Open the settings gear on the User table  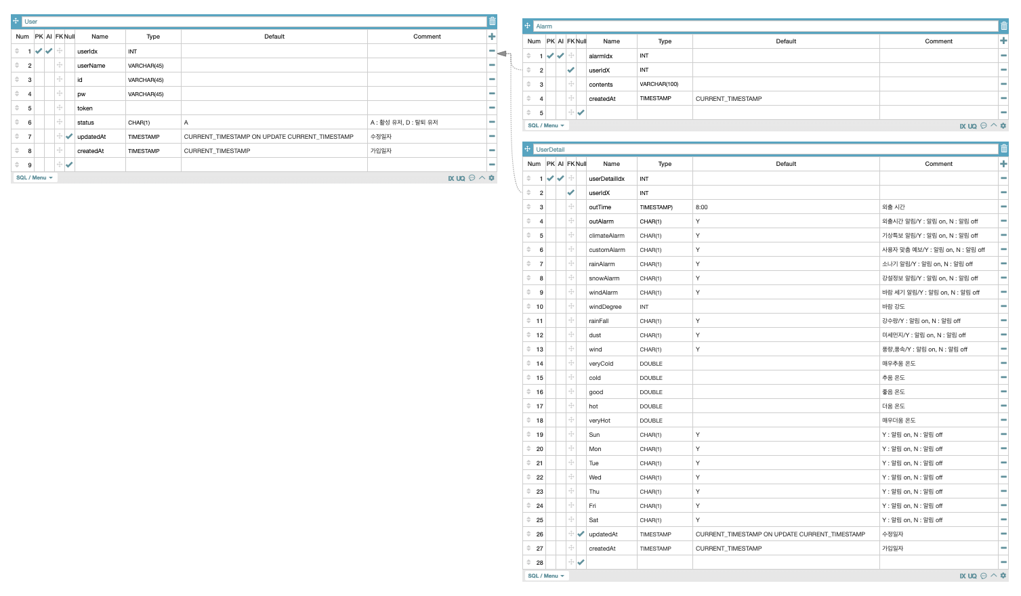click(490, 177)
